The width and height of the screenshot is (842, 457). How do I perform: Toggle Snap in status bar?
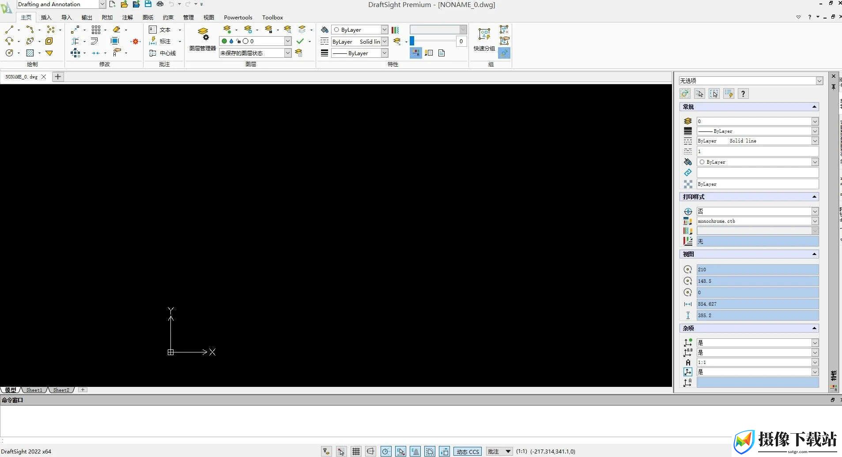[341, 451]
